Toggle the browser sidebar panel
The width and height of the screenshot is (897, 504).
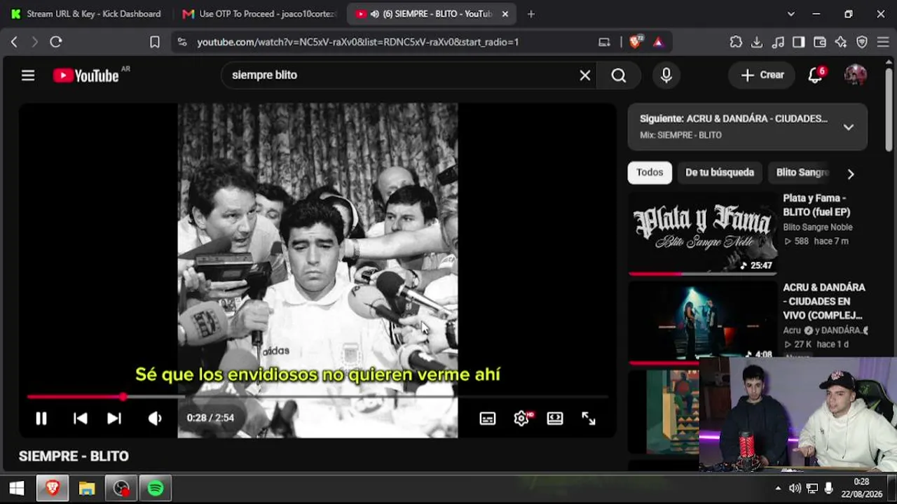pyautogui.click(x=799, y=42)
